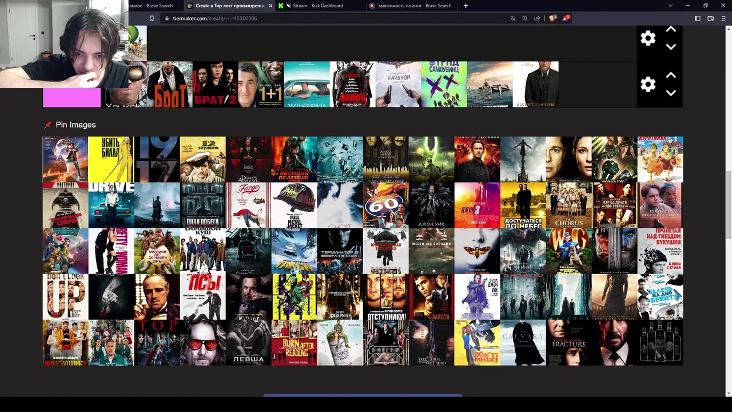This screenshot has height=412, width=732.
Task: Select the 12 стульев poster
Action: (203, 159)
